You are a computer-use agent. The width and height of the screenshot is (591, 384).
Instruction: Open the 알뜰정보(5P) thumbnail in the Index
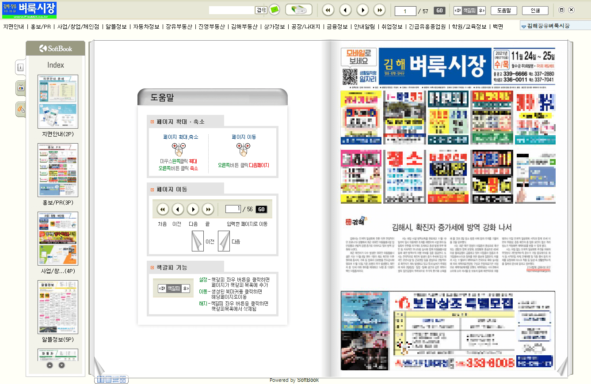58,307
